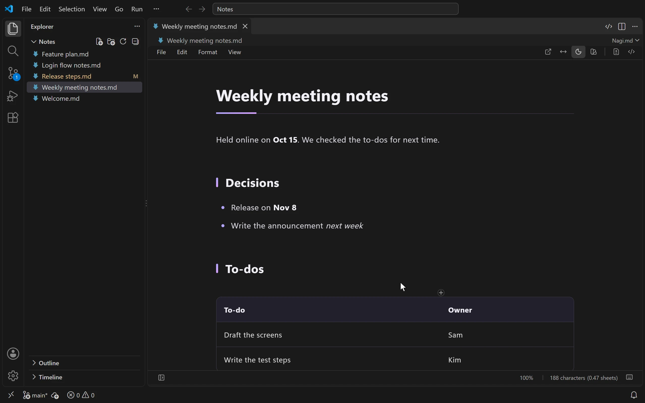Open the Accounts menu icon
The height and width of the screenshot is (403, 645).
13,354
